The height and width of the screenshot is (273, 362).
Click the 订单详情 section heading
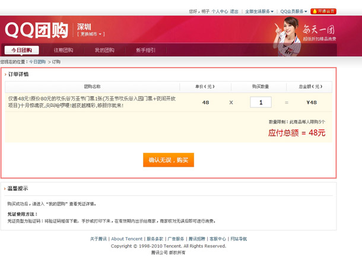(x=18, y=74)
